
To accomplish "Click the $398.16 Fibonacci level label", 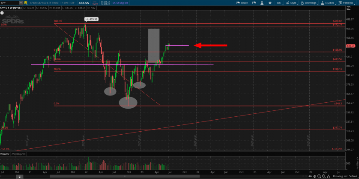I will (x=337, y=69).
